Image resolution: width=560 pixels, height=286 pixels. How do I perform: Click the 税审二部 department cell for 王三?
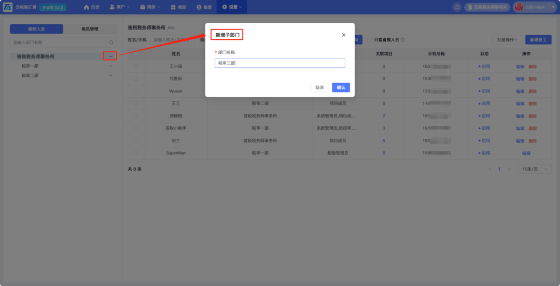pyautogui.click(x=260, y=103)
